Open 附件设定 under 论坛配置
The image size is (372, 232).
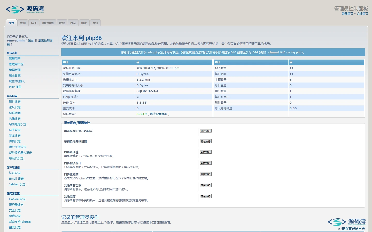click(15, 102)
